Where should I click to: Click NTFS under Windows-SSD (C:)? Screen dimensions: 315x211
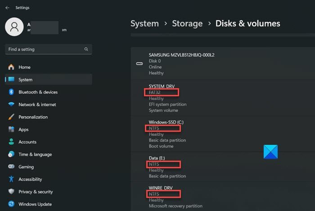154,128
